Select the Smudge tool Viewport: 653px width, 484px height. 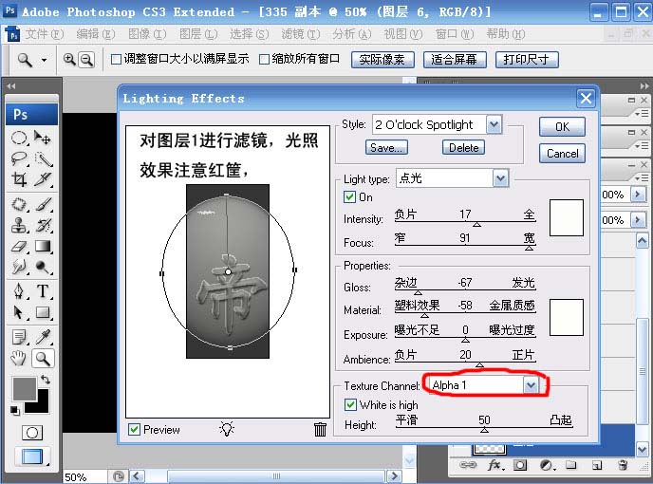pos(19,267)
